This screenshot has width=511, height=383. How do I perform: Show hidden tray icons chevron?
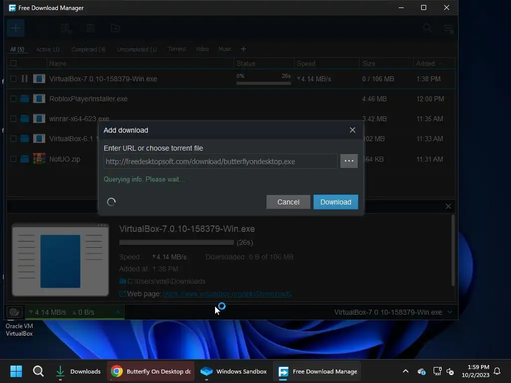pyautogui.click(x=405, y=371)
